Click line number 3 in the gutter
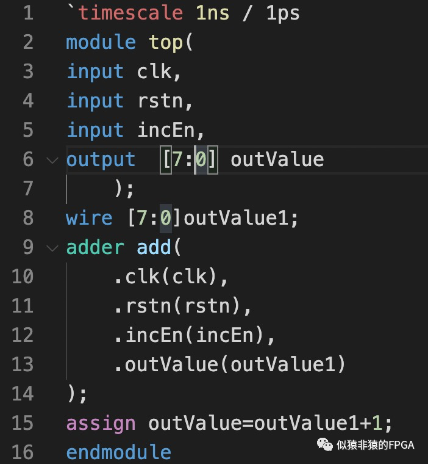 coord(29,71)
